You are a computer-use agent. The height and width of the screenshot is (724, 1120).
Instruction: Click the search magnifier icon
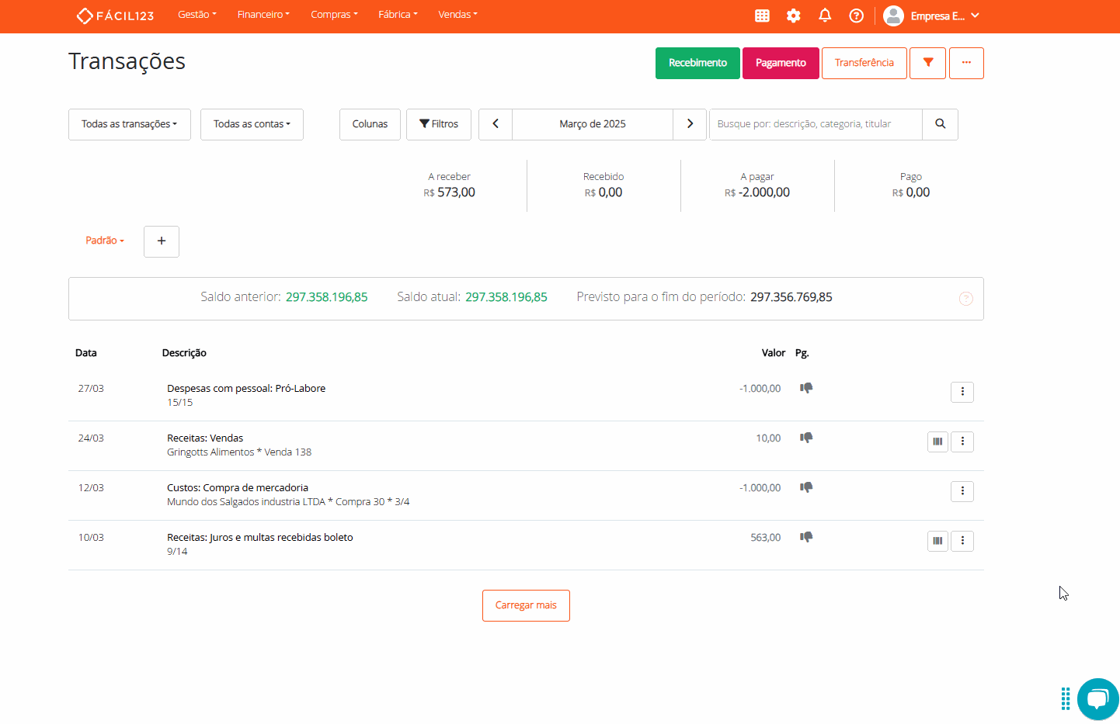tap(940, 124)
